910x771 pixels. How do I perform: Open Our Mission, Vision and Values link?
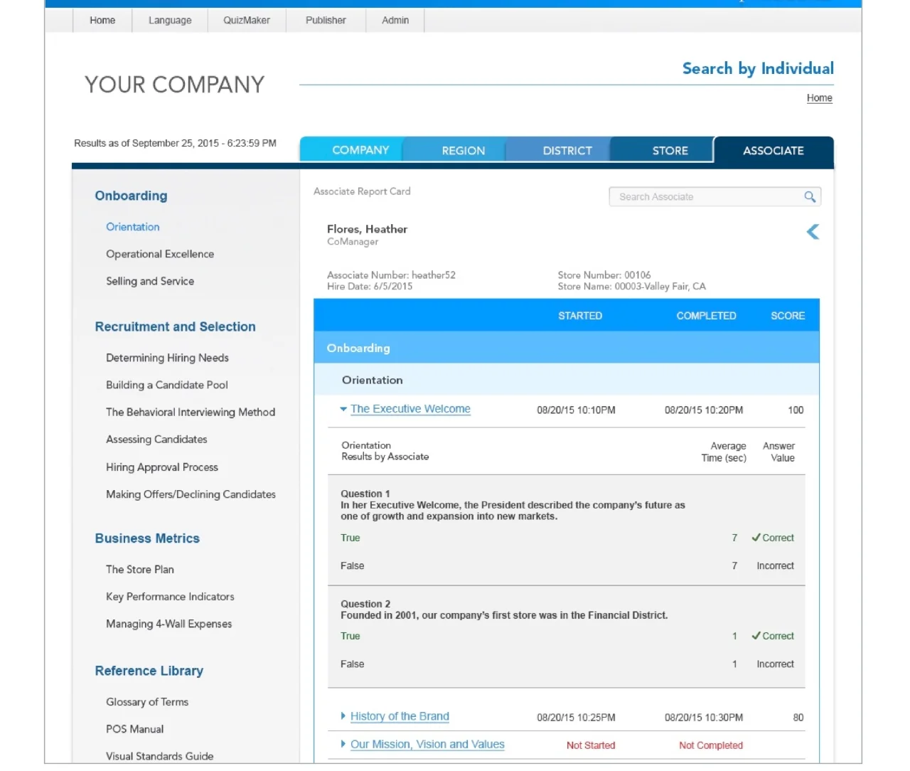point(427,744)
